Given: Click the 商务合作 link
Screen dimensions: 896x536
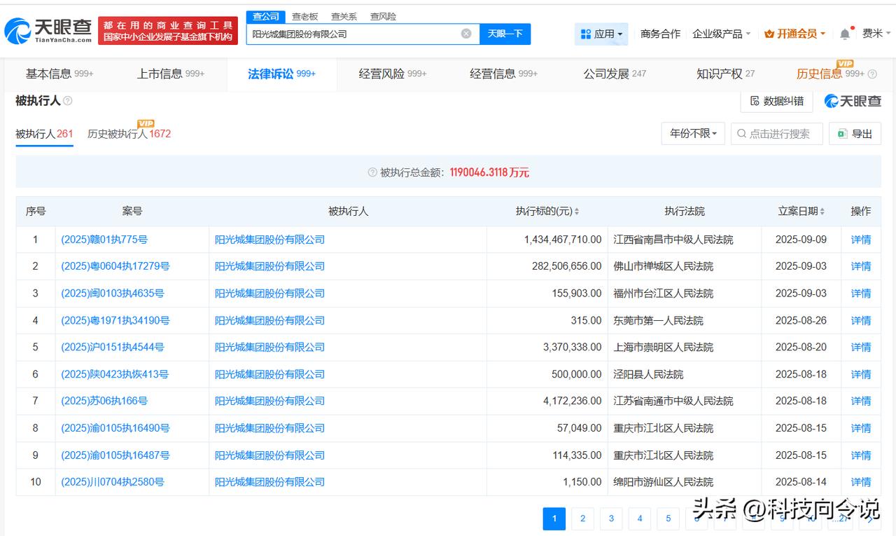Looking at the screenshot, I should 660,34.
